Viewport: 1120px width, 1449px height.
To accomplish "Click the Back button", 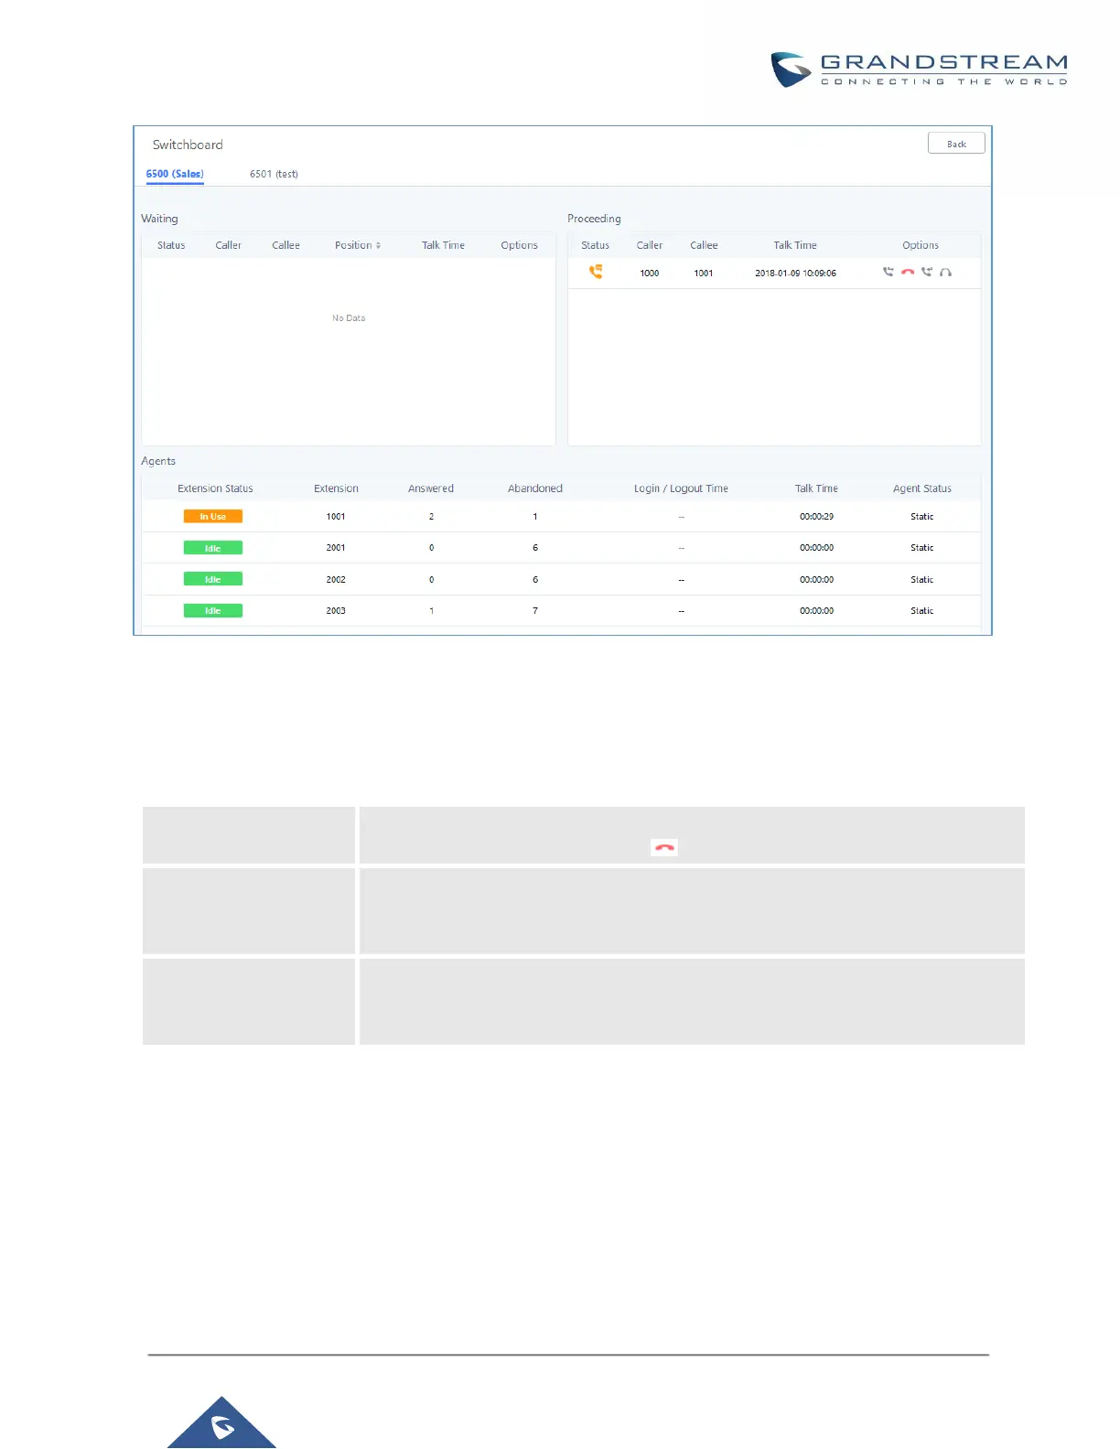I will pyautogui.click(x=956, y=144).
